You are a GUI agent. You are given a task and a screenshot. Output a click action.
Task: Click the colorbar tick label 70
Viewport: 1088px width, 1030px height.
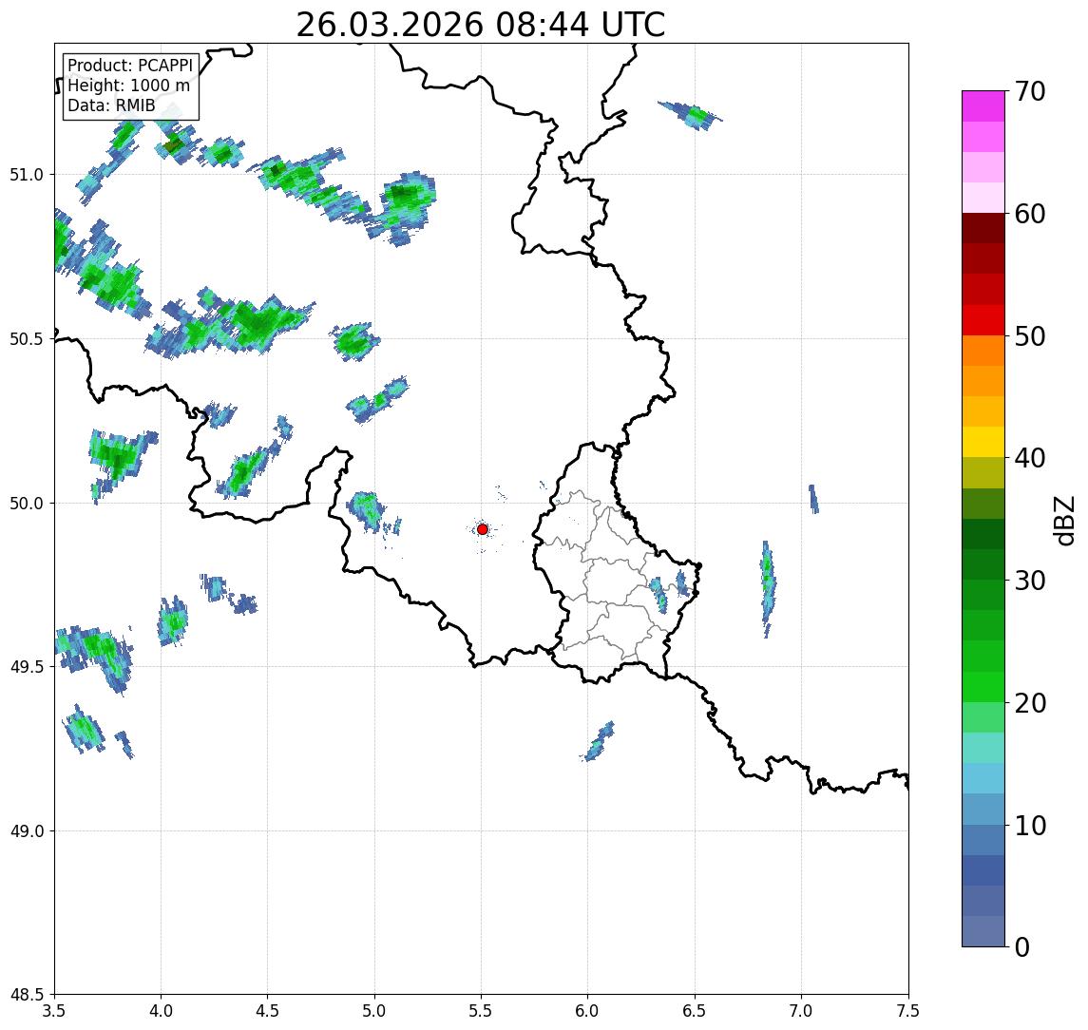(1030, 91)
